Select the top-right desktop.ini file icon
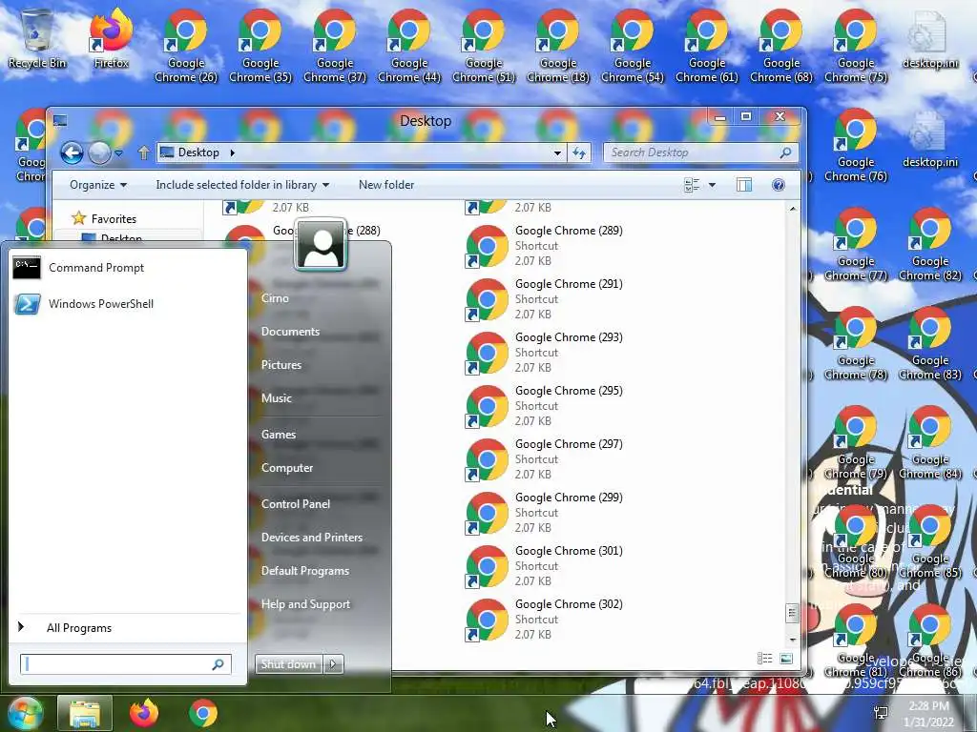This screenshot has width=977, height=732. [x=929, y=38]
